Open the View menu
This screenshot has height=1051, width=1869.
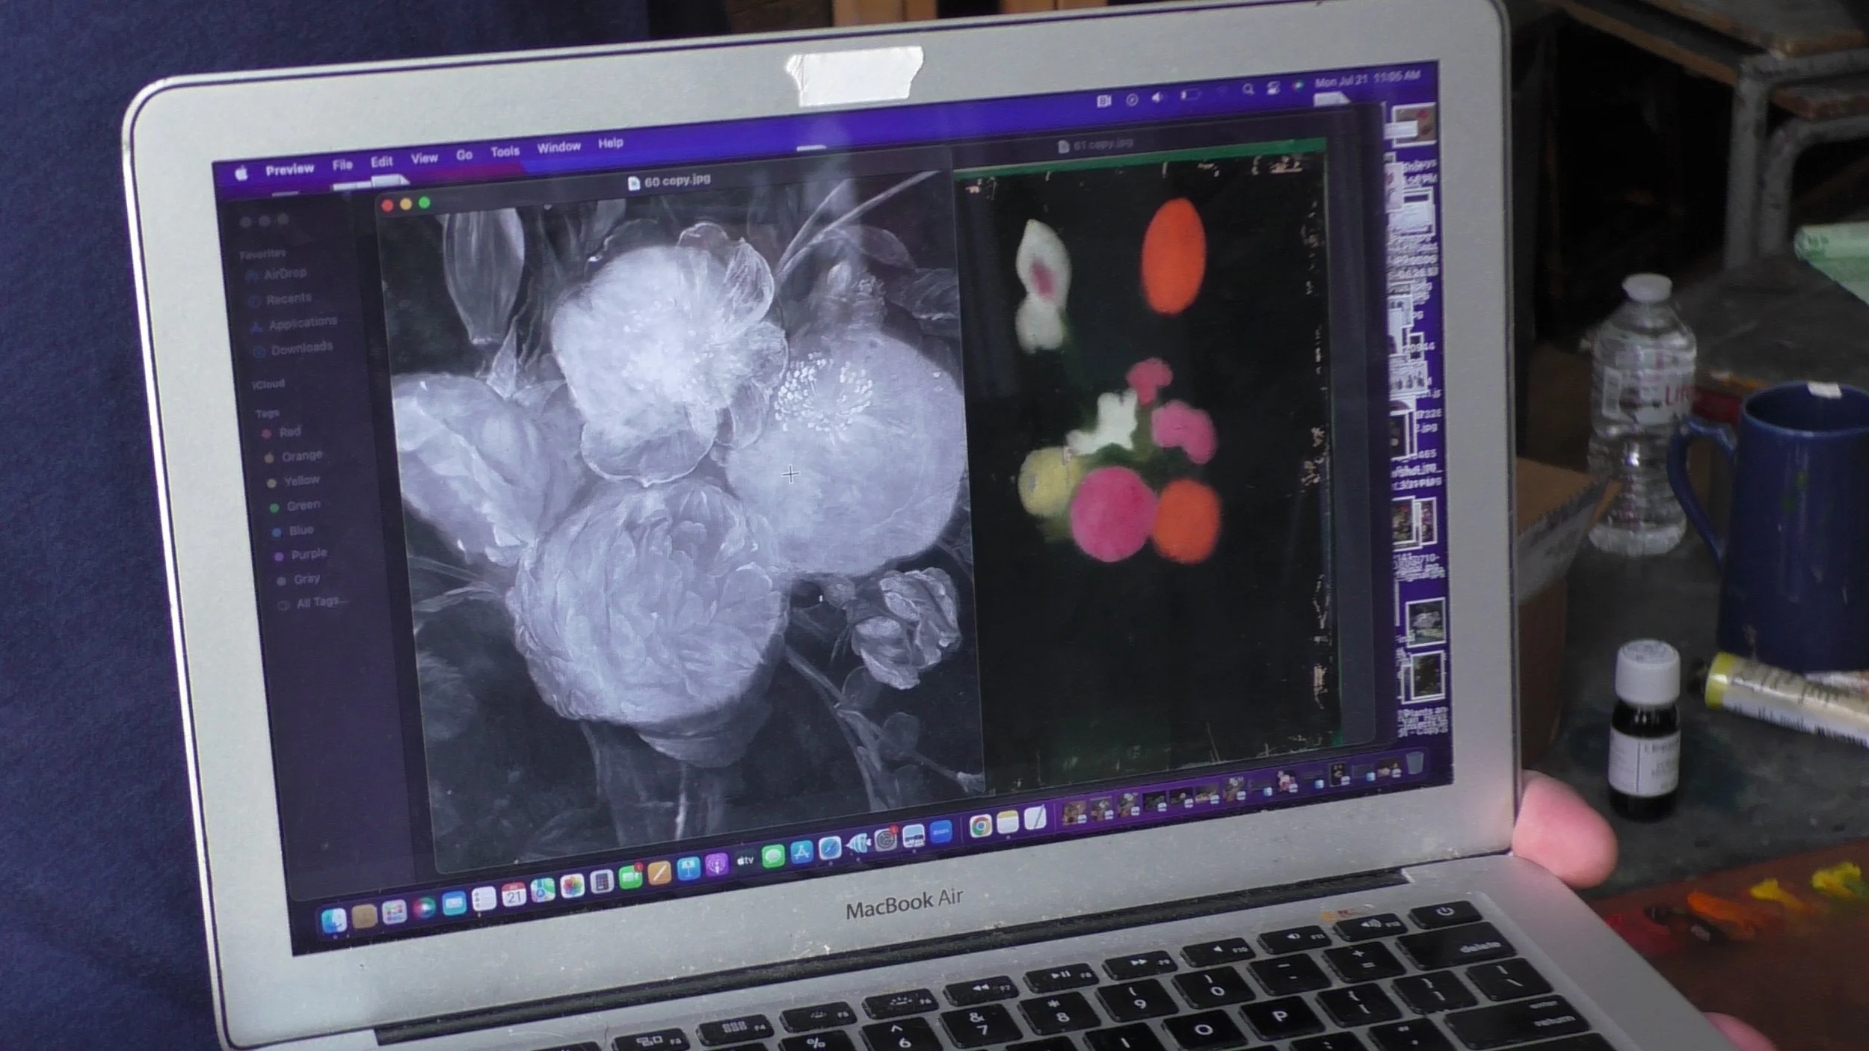pos(424,158)
